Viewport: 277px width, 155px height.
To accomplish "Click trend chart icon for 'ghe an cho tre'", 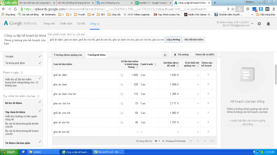I will tap(122, 103).
